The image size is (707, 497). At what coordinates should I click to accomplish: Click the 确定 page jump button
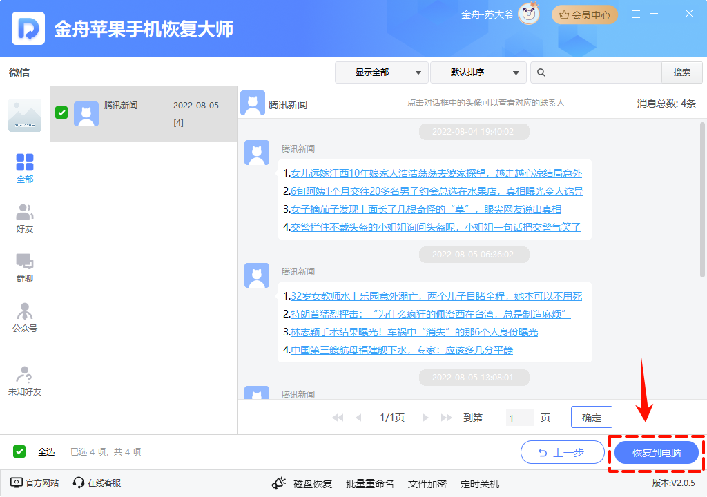coord(592,417)
